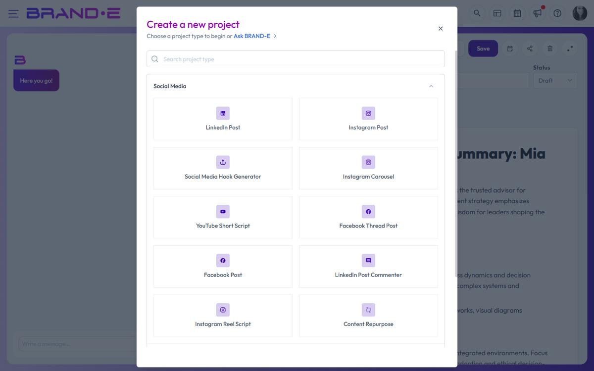Screen dimensions: 594x371
Task: Click the Social Media section heading
Action: [170, 86]
